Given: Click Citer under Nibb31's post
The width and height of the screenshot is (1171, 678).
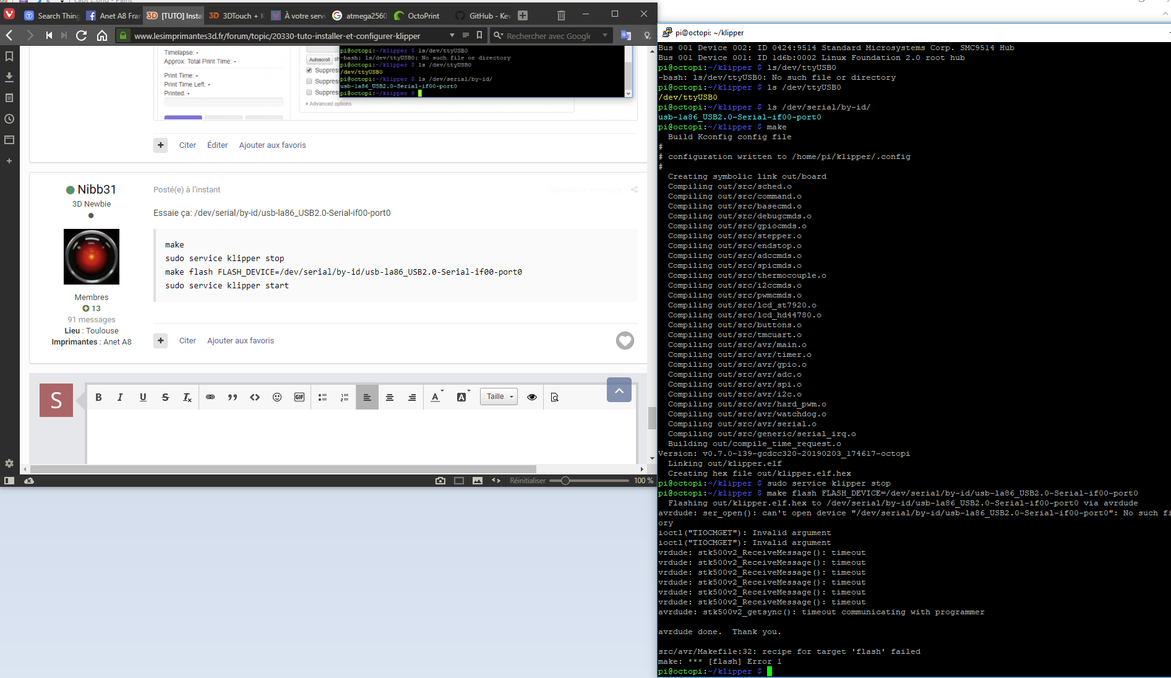Looking at the screenshot, I should point(187,341).
